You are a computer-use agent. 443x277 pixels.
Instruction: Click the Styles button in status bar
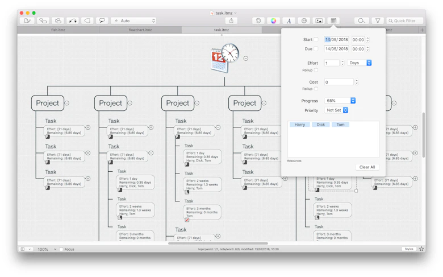pyautogui.click(x=408, y=249)
